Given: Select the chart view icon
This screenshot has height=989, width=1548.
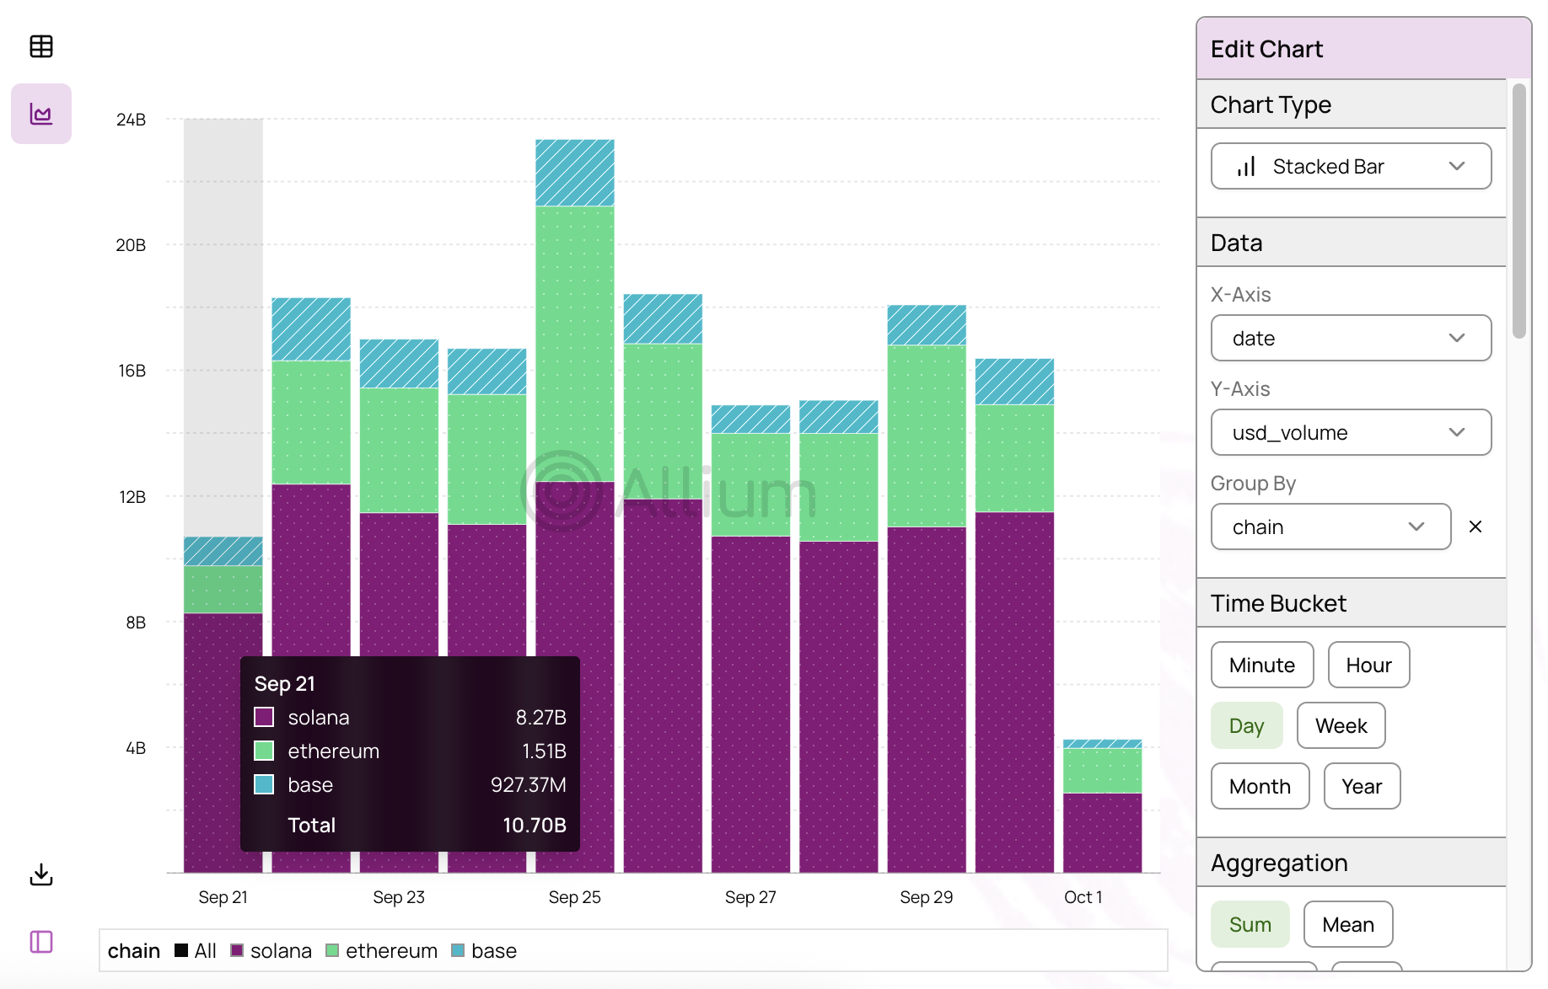Looking at the screenshot, I should tap(41, 114).
